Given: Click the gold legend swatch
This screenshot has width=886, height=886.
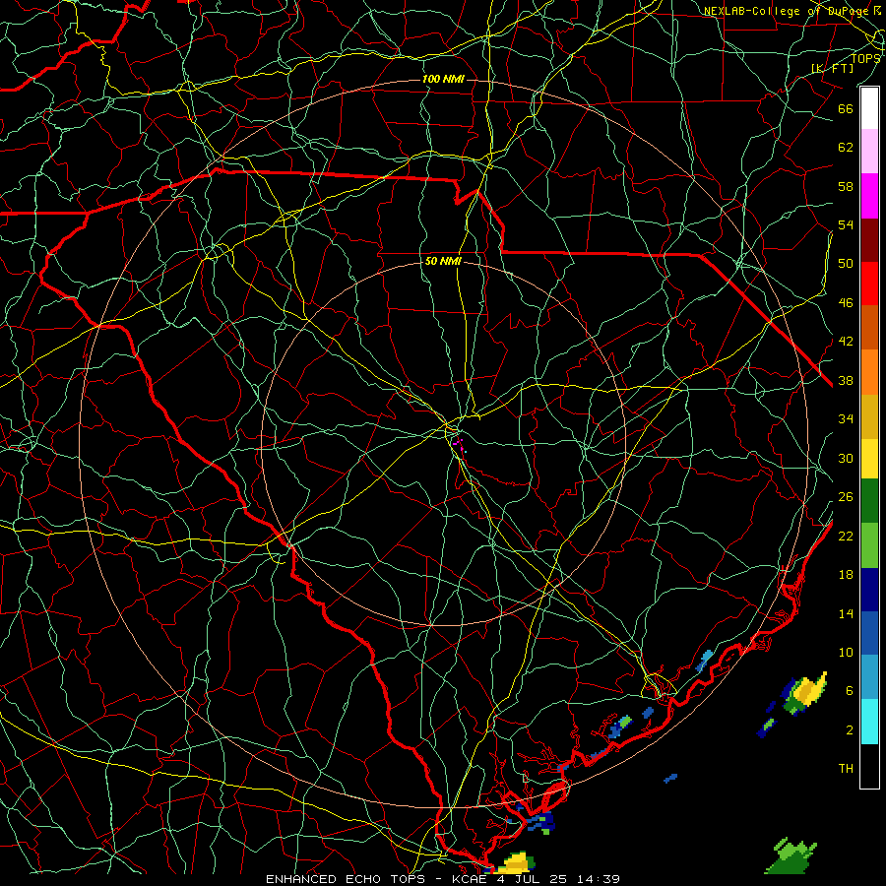Looking at the screenshot, I should click(x=869, y=416).
